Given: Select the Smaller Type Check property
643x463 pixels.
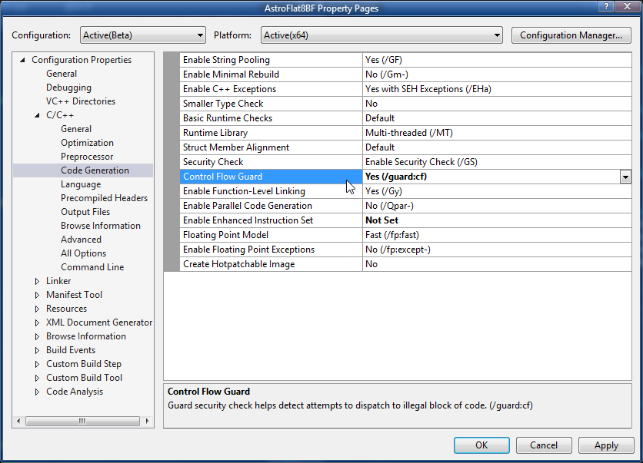Looking at the screenshot, I should [x=271, y=104].
